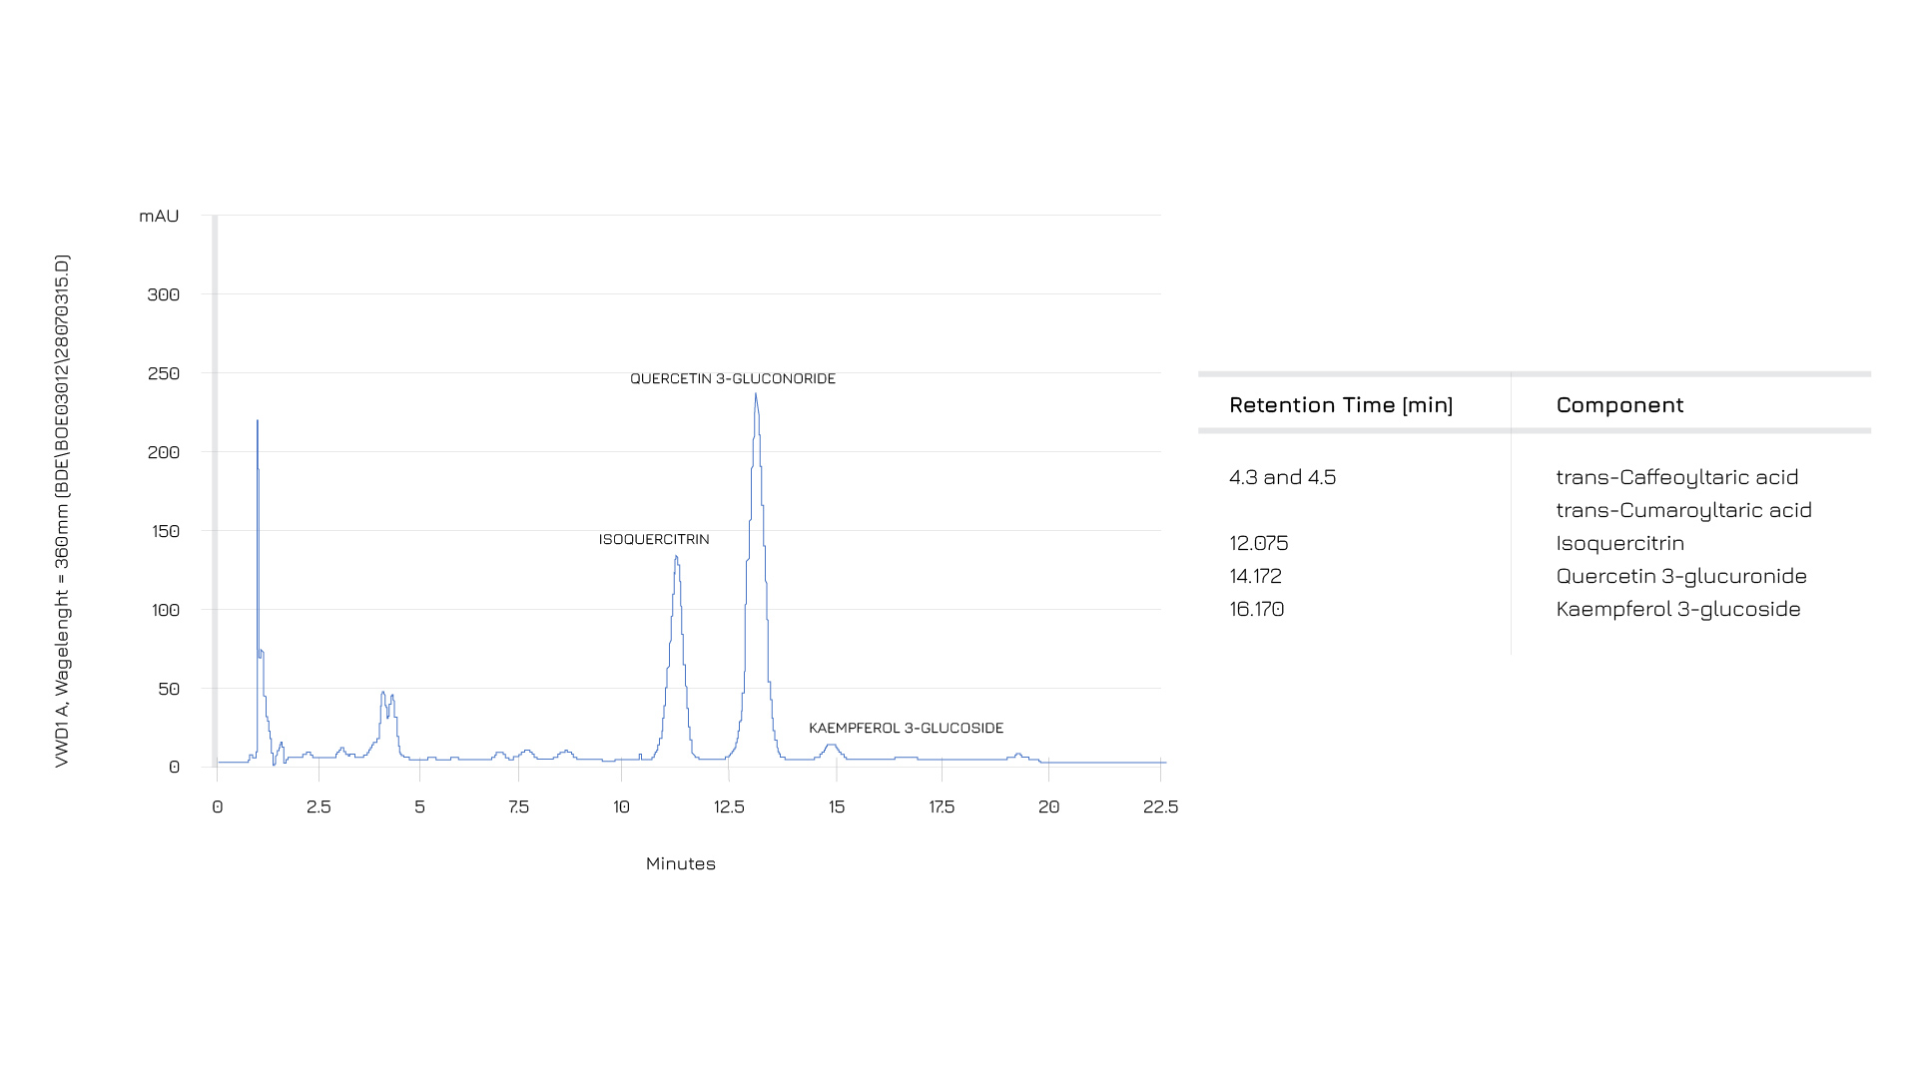This screenshot has width=1918, height=1079.
Task: Click retention time 14.172 in table
Action: [1255, 576]
